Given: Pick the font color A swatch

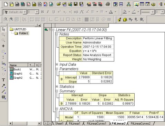Looking at the screenshot, I should (x=111, y=12).
